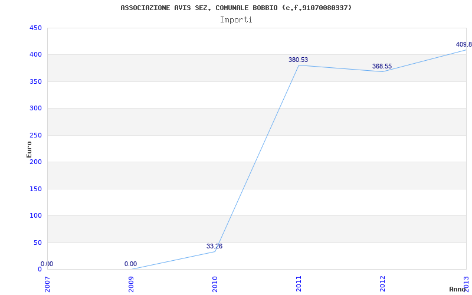Image resolution: width=472 pixels, height=295 pixels.
Task: Click the 450 y-axis value
Action: coord(35,28)
